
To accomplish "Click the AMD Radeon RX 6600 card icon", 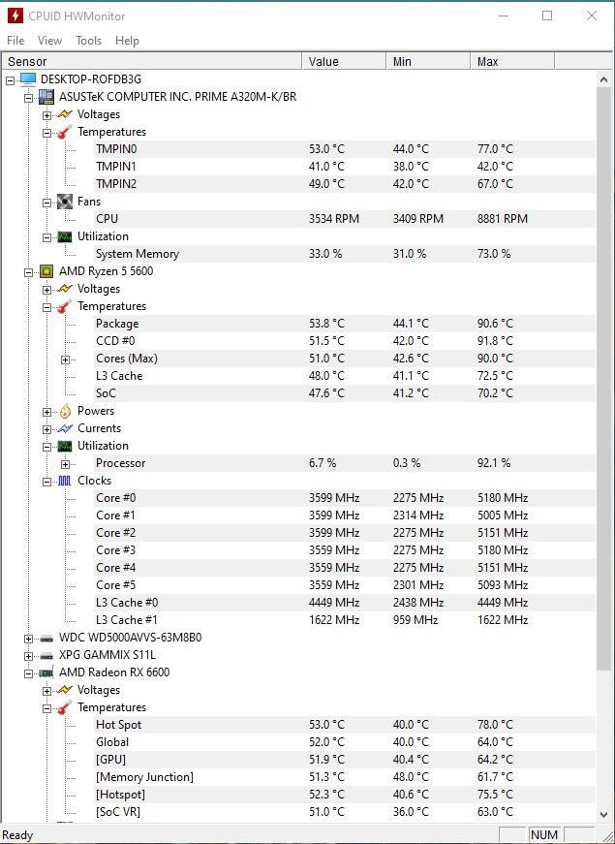I will click(x=46, y=672).
